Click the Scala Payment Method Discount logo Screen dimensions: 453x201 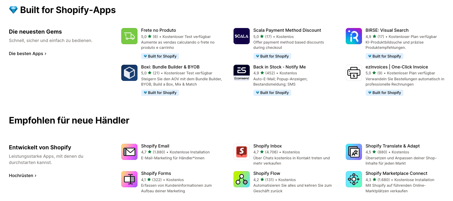click(x=242, y=36)
